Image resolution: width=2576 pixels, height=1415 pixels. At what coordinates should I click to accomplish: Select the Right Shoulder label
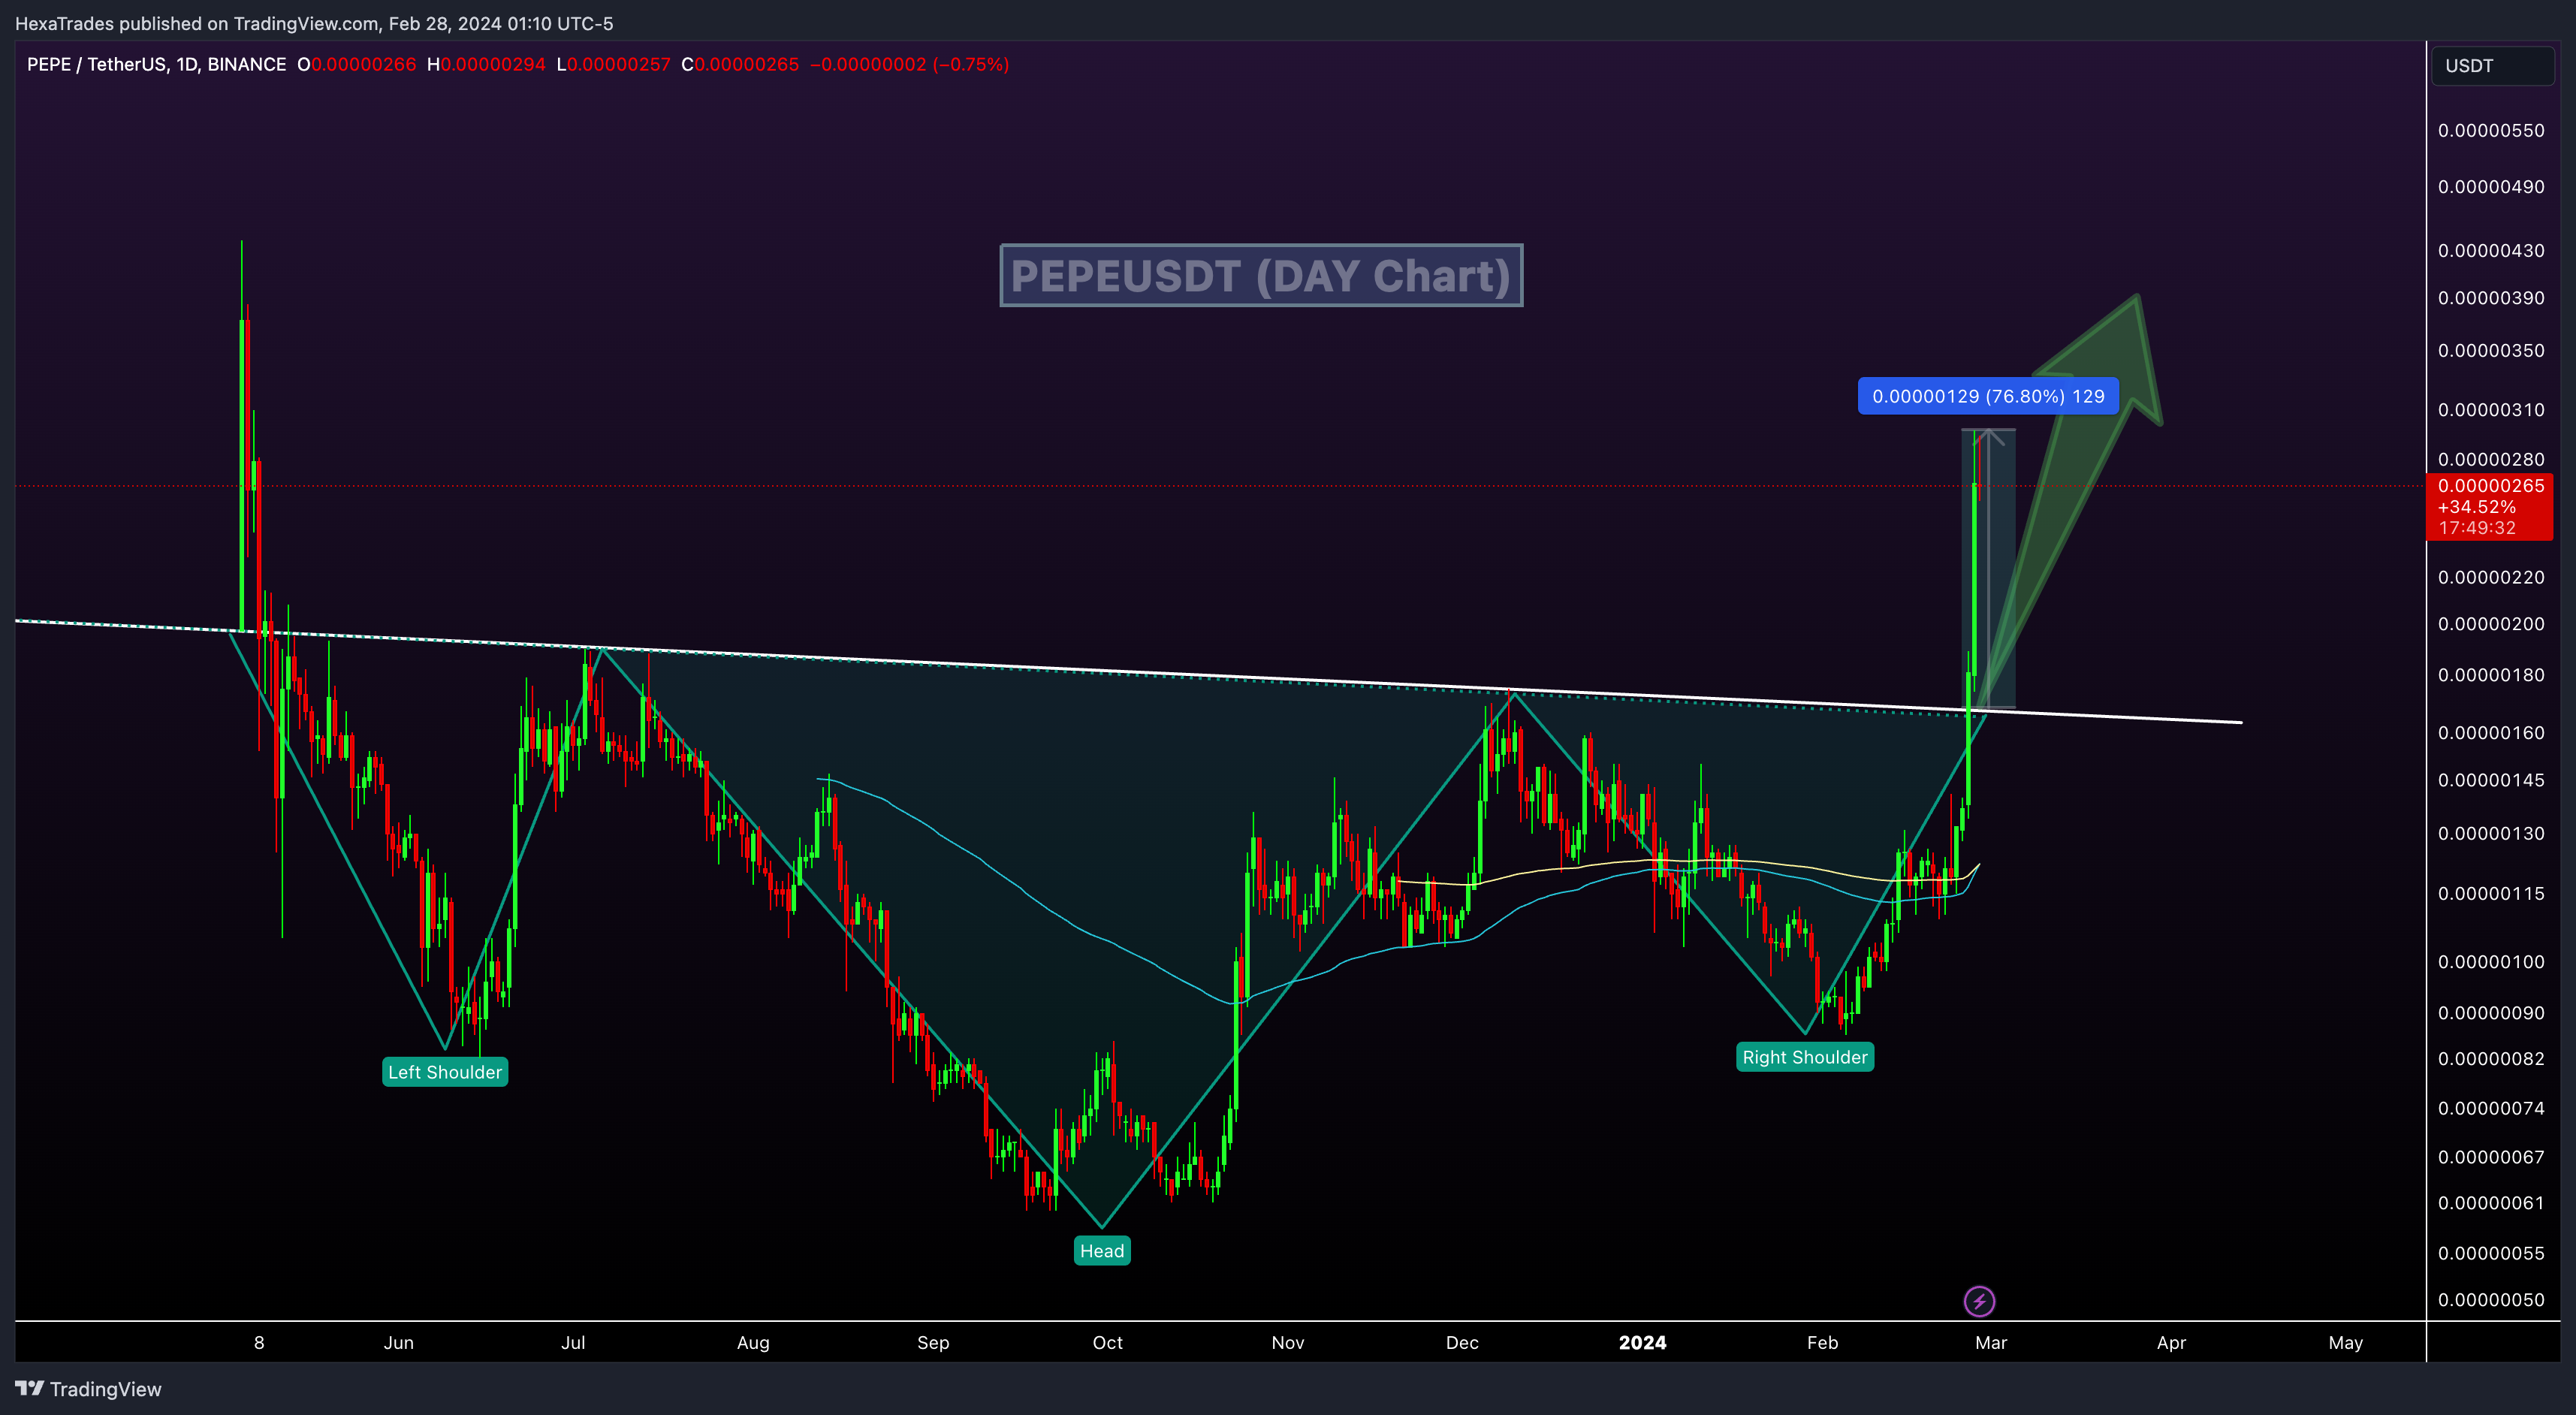click(1805, 1057)
